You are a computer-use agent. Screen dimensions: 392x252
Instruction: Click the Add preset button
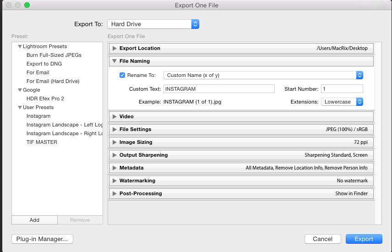(x=34, y=220)
